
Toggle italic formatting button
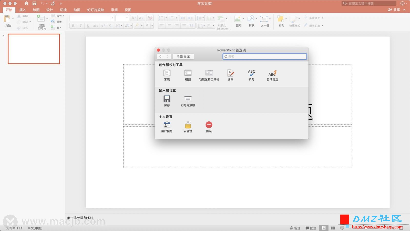click(81, 26)
